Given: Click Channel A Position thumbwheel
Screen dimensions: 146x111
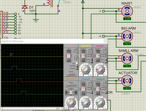Looking at the screenshot, I should pos(83,56).
